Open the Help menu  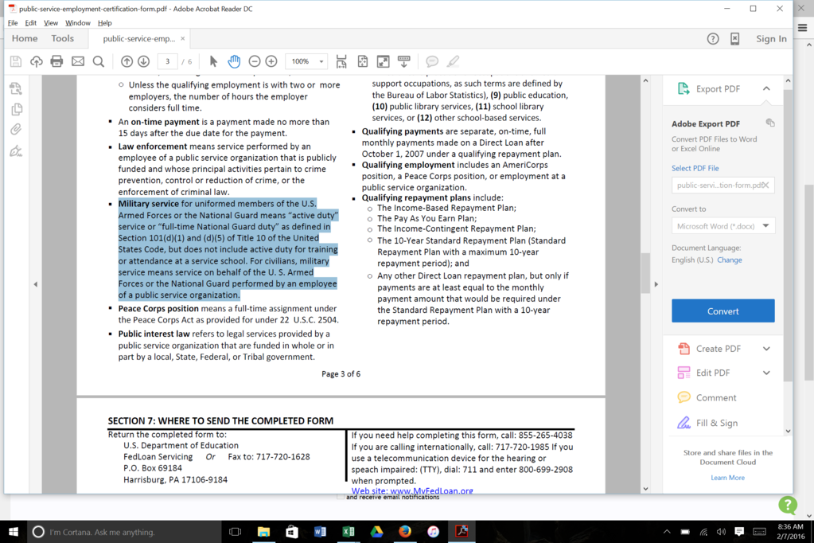(x=105, y=23)
